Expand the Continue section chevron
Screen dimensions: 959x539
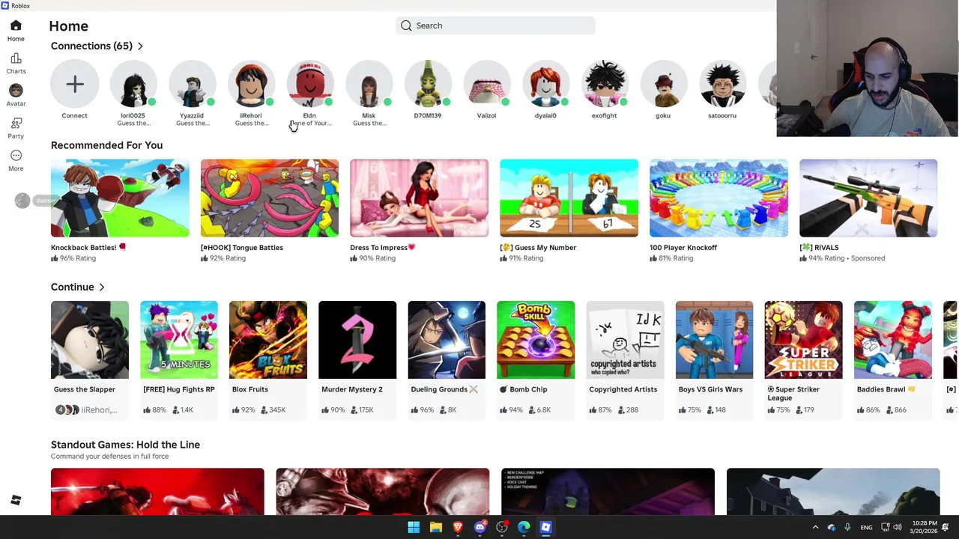102,287
